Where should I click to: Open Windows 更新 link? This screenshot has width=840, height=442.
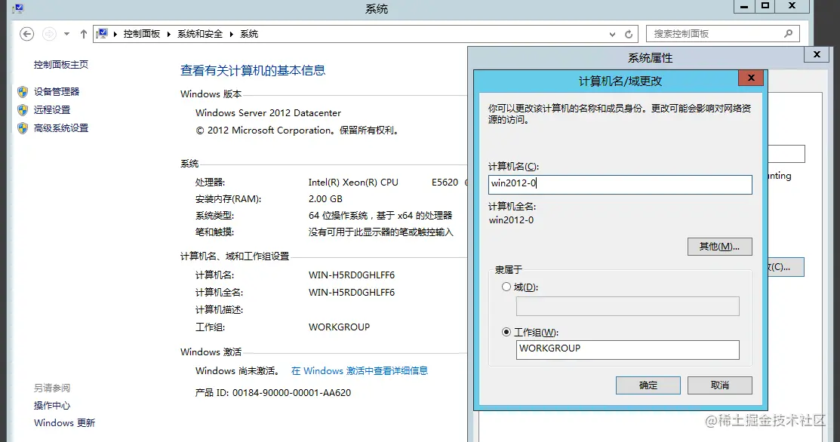click(64, 422)
